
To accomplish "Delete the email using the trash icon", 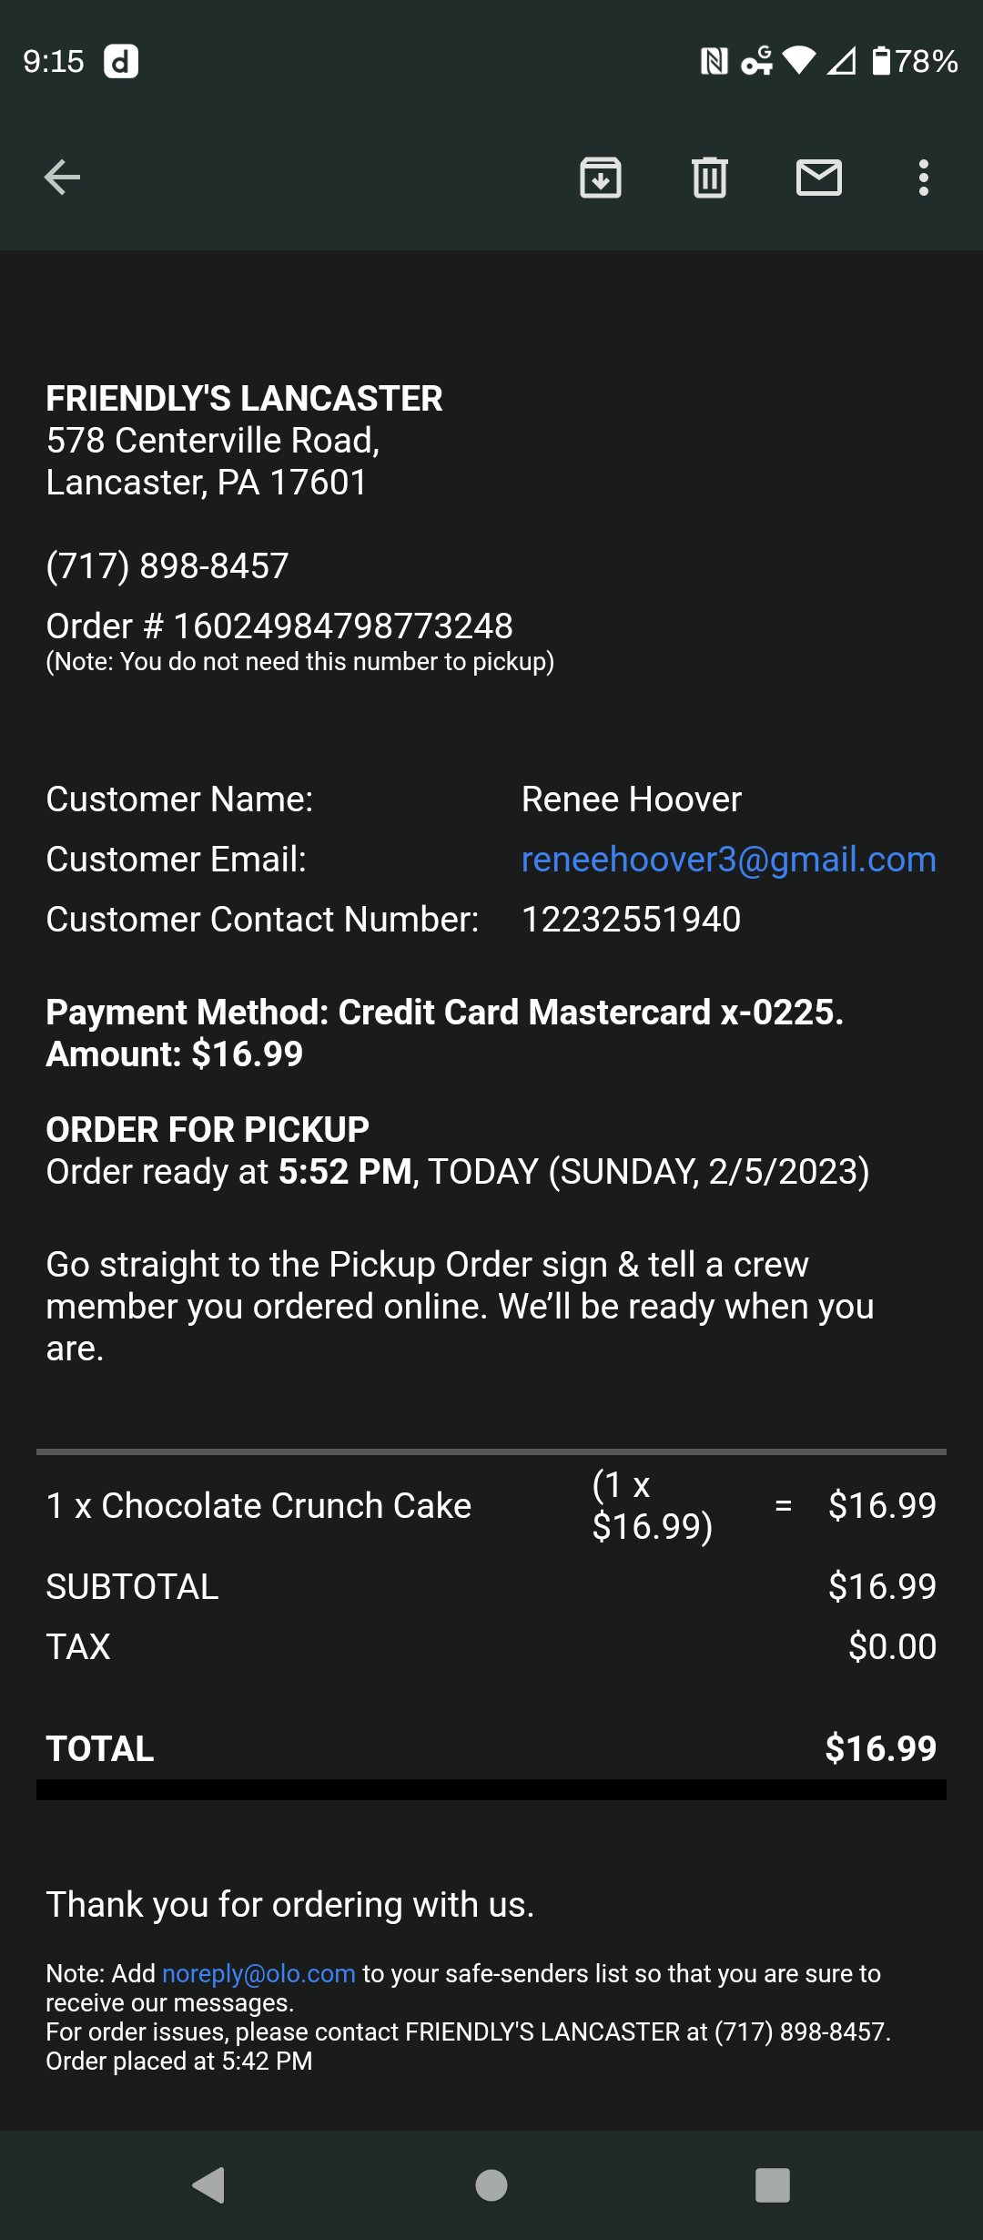I will (710, 178).
